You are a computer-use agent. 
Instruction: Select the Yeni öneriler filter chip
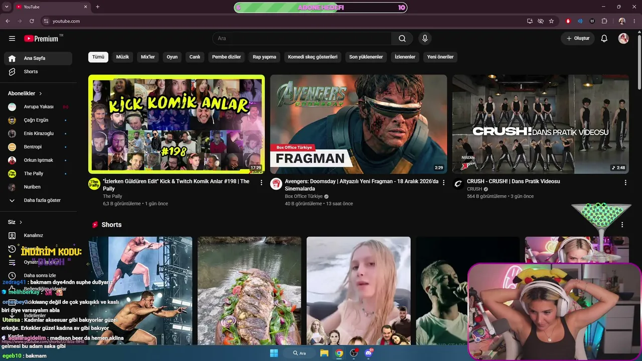(x=440, y=57)
